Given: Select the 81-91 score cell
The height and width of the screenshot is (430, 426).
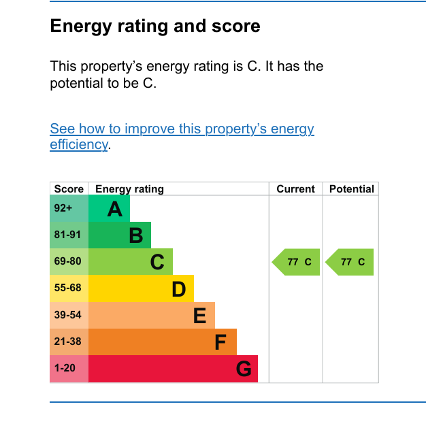Looking at the screenshot, I should click(69, 235).
